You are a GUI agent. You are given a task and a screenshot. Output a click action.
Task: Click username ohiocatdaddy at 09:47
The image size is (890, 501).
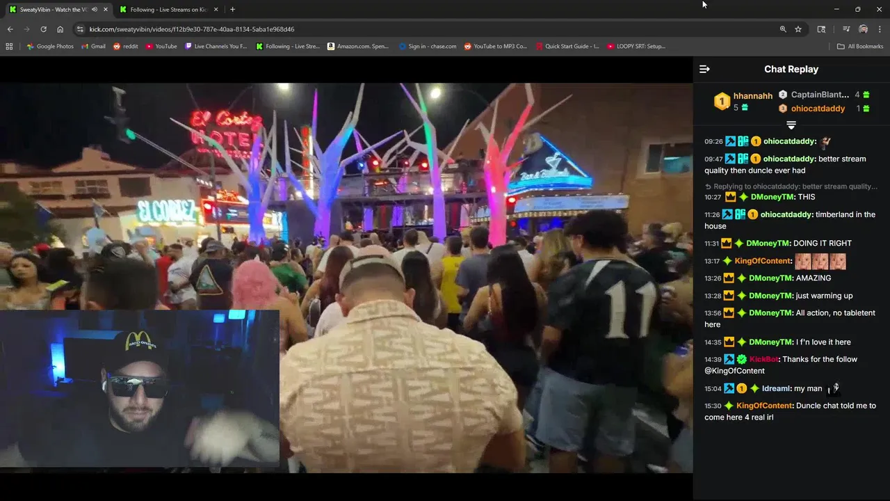click(x=790, y=159)
